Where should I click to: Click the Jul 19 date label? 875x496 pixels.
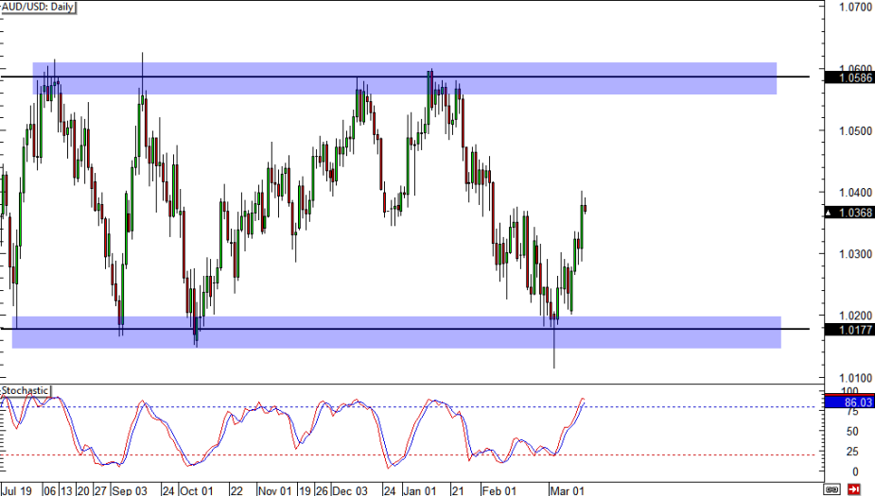[17, 490]
